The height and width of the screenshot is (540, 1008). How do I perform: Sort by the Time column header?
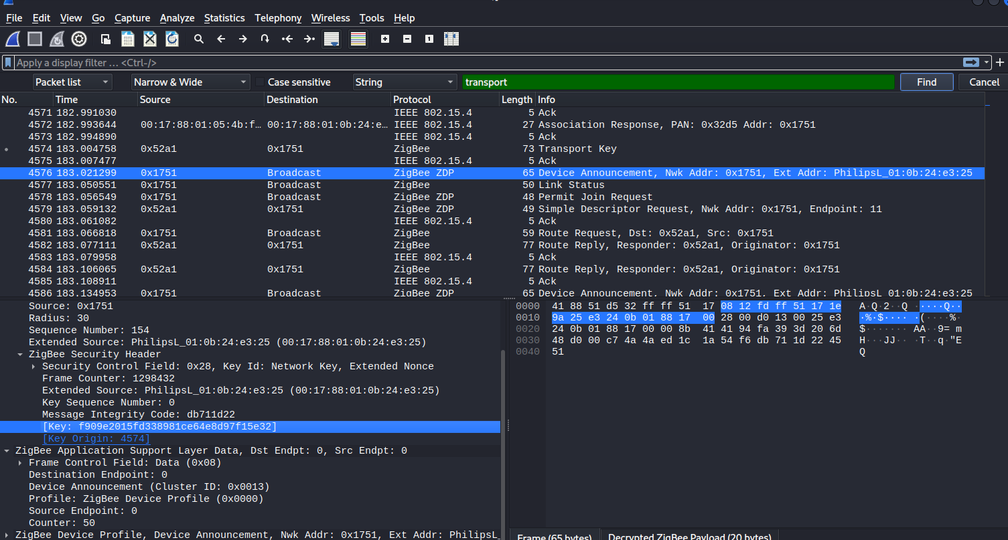(95, 100)
